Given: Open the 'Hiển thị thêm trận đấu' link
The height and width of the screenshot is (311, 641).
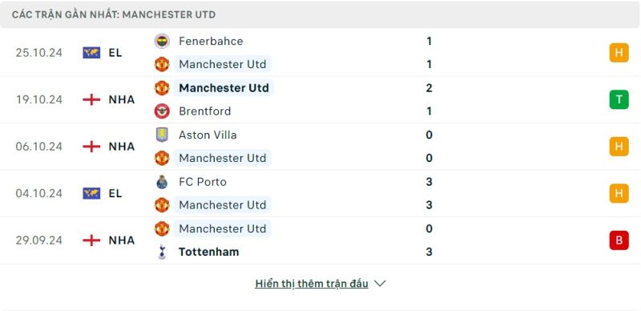Looking at the screenshot, I should 312,284.
